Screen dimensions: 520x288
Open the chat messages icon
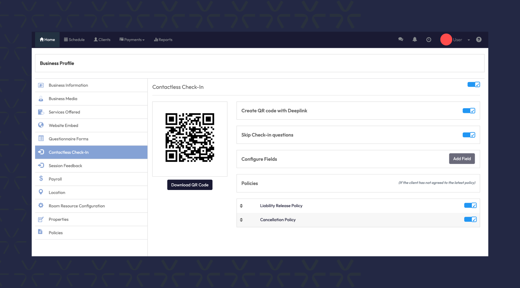tap(401, 39)
